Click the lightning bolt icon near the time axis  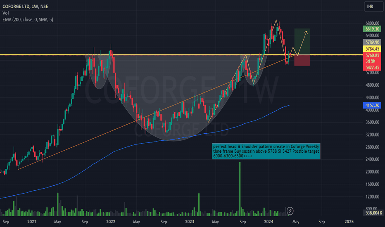pos(290,211)
